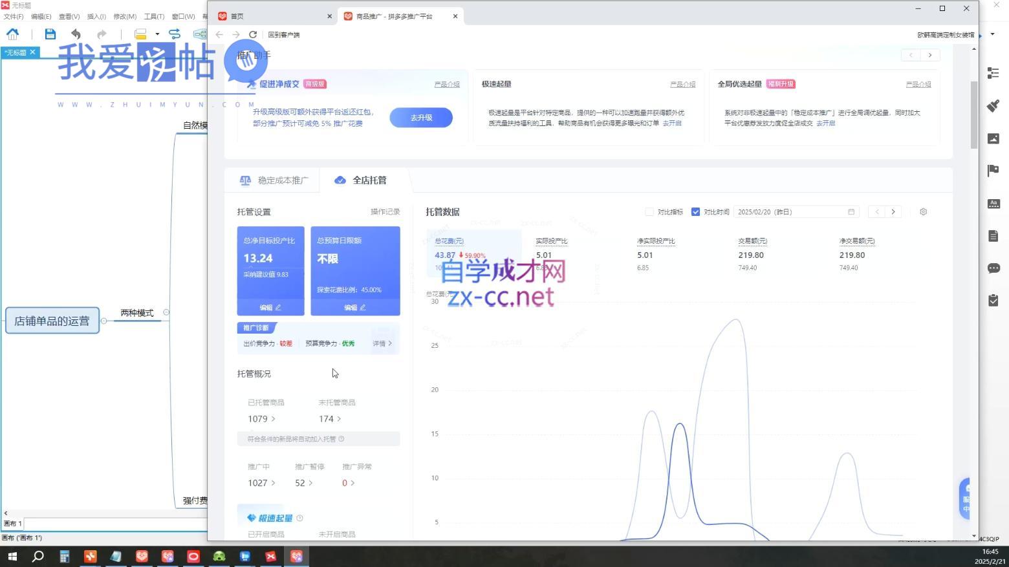Edit the 总净目标投产比 card value
The image size is (1009, 567).
pos(270,308)
